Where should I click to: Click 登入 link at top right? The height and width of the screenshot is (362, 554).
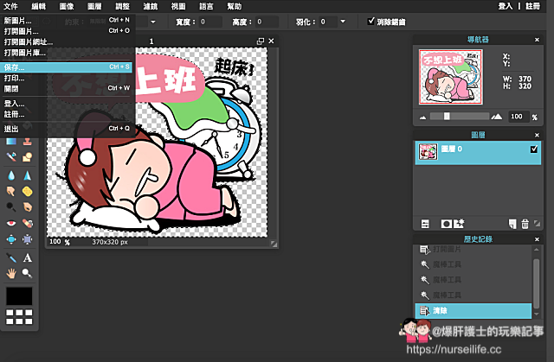click(x=506, y=6)
